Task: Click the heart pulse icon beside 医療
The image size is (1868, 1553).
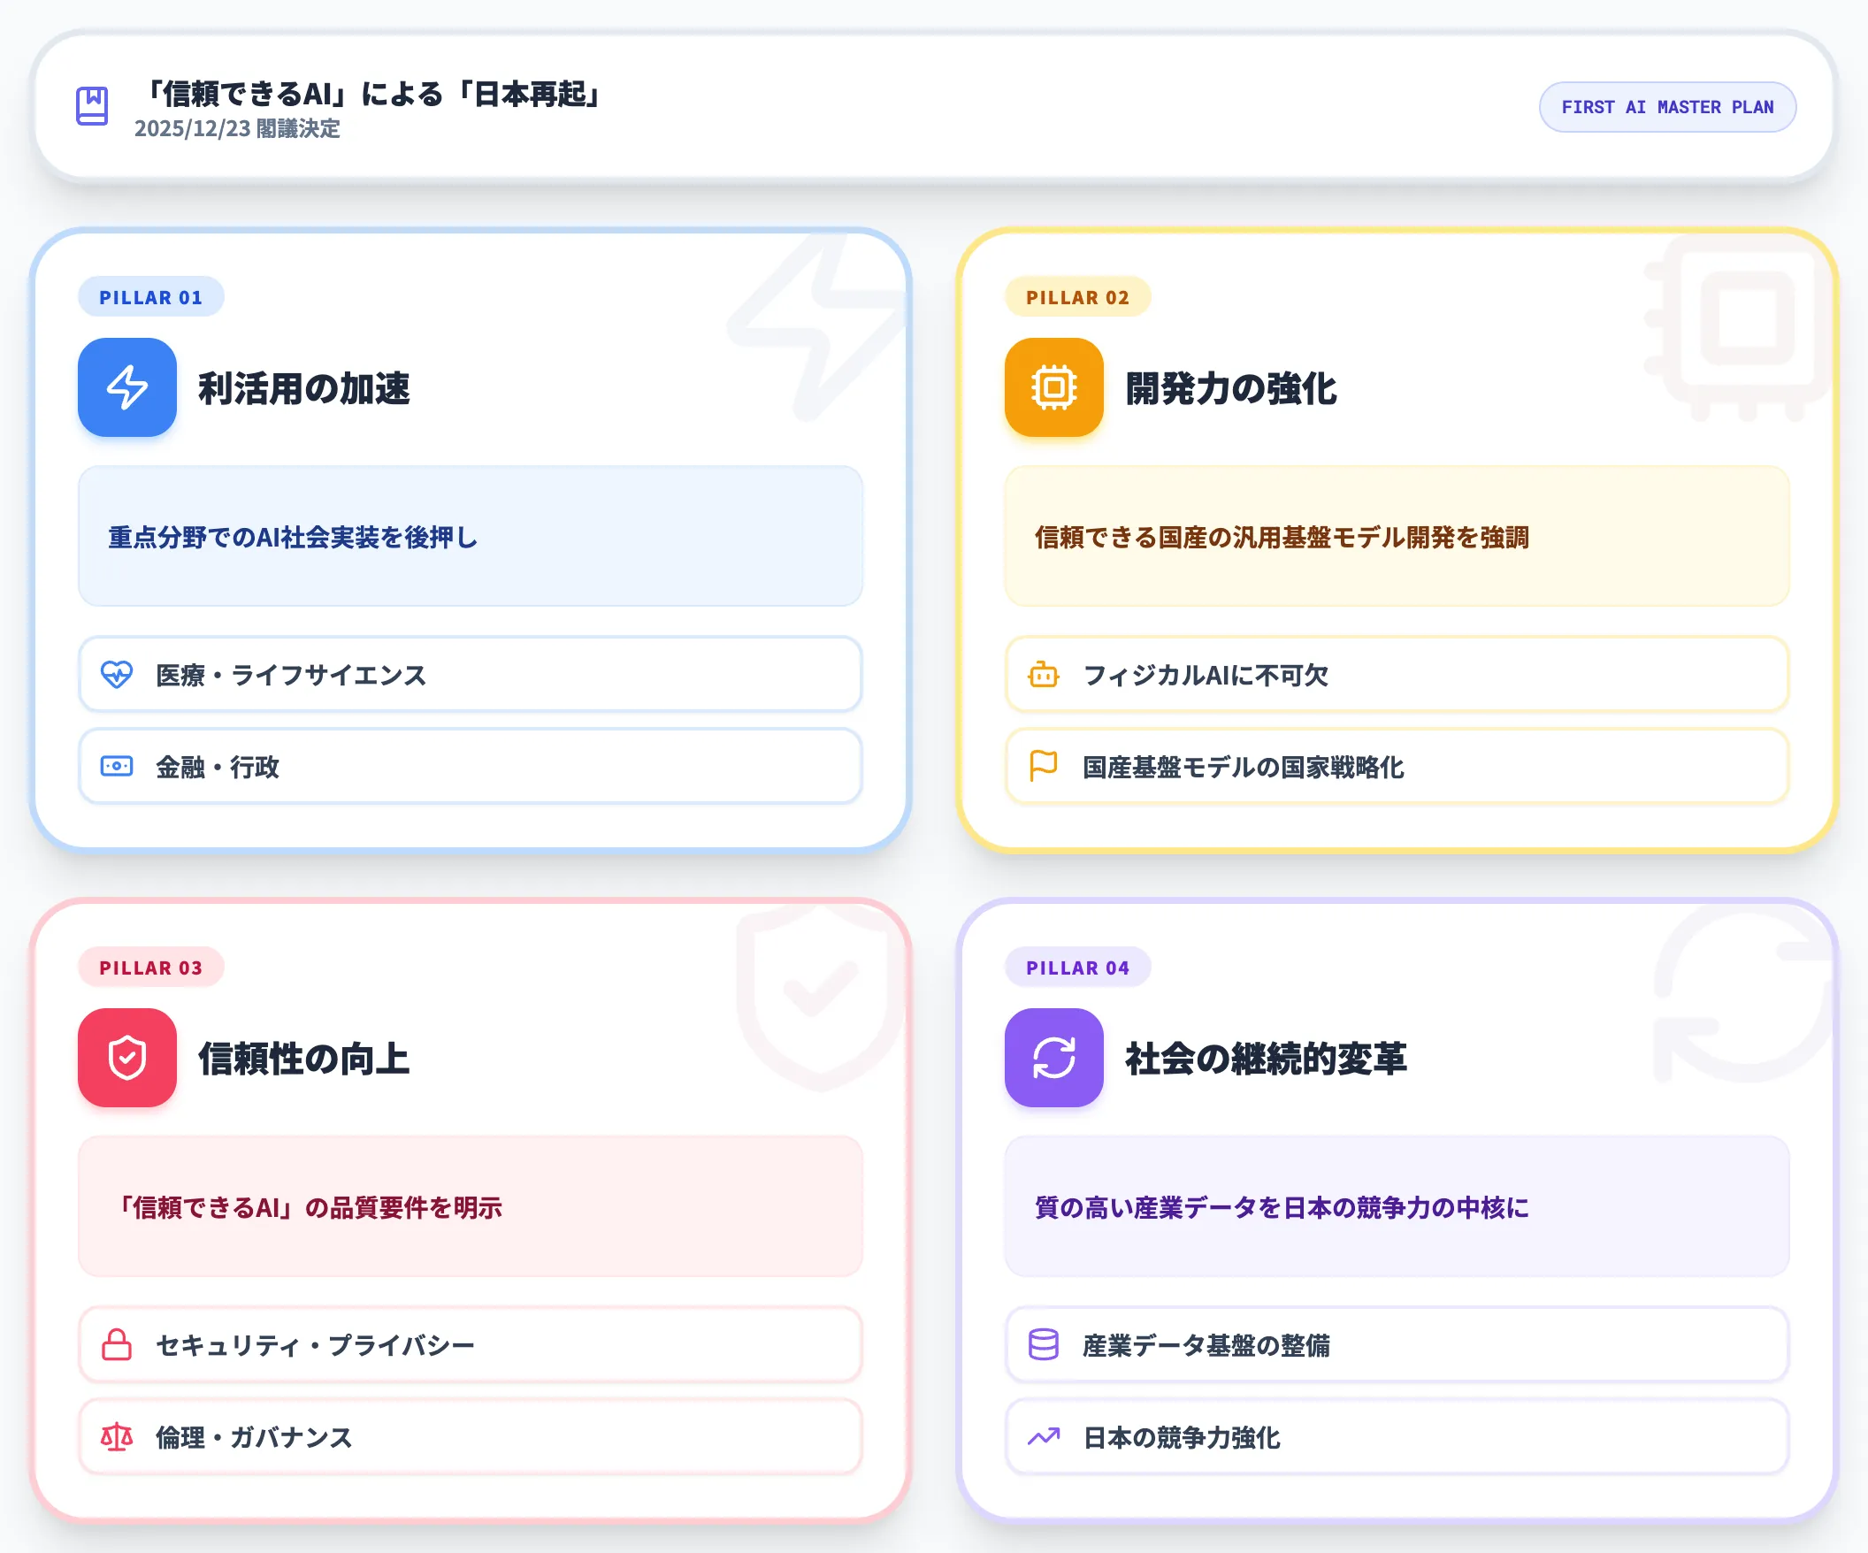Action: click(117, 674)
